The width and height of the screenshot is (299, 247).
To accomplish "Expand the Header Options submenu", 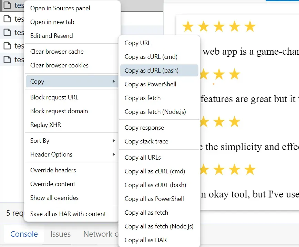I will (x=114, y=154).
